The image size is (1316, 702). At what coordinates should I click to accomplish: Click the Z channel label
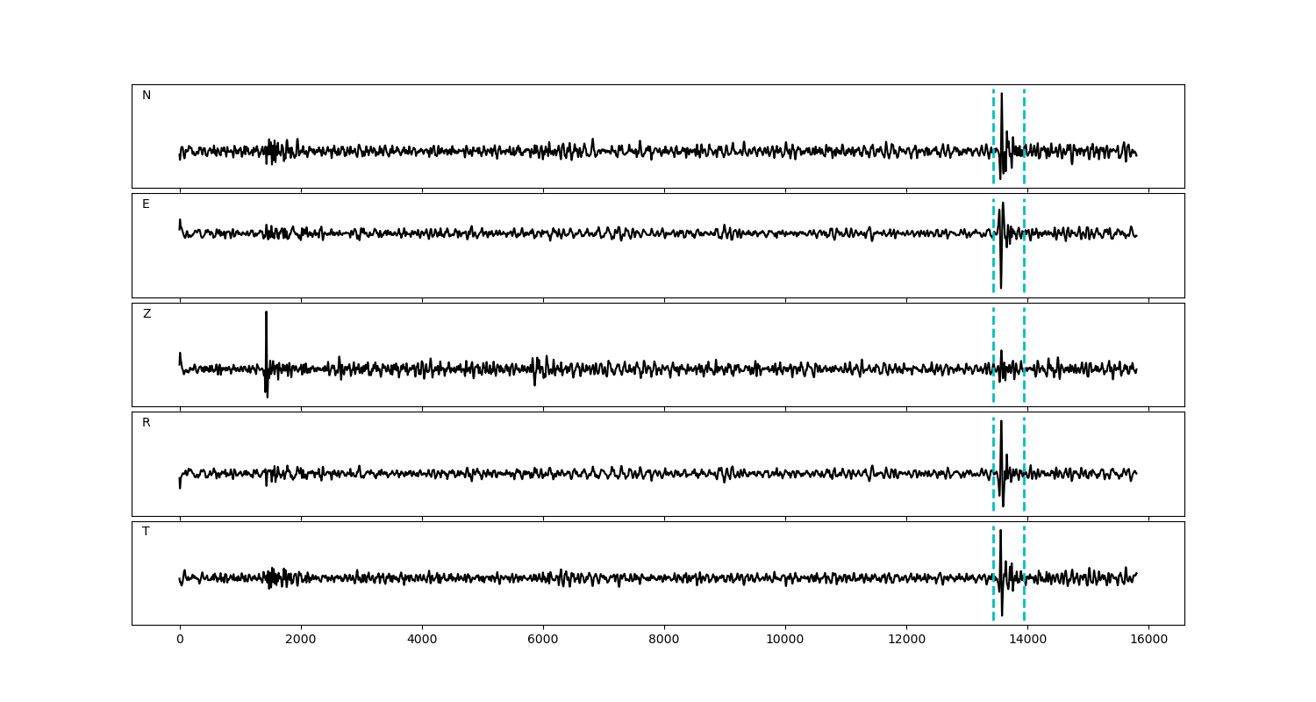point(147,314)
